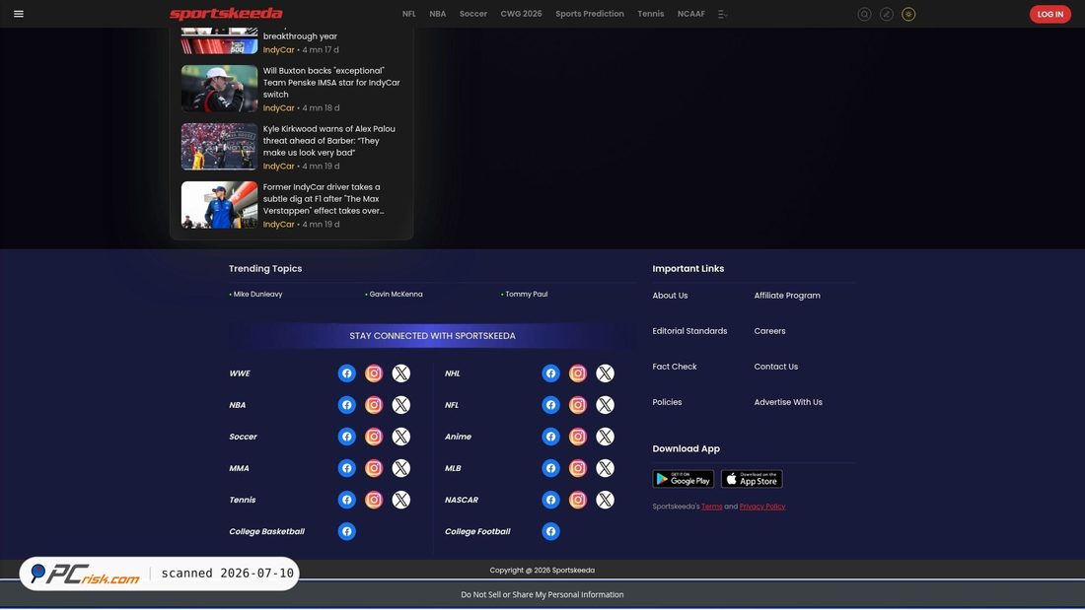1085x610 pixels.
Task: Open NFL X icon in footer
Action: pos(606,405)
